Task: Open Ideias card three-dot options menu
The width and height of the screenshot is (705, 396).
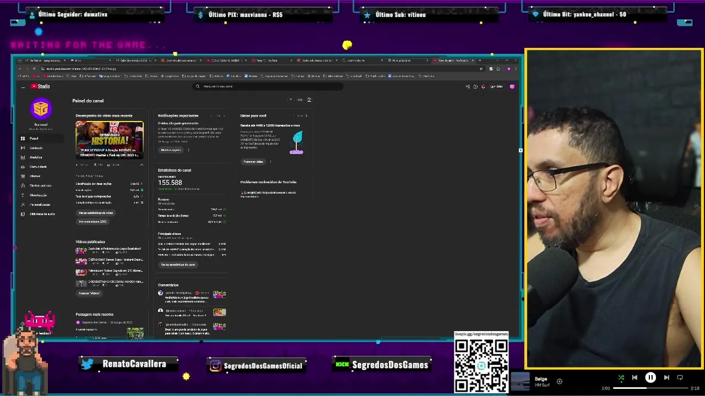Action: (x=270, y=162)
